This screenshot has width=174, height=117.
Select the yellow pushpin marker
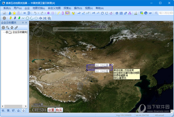(x=10, y=18)
